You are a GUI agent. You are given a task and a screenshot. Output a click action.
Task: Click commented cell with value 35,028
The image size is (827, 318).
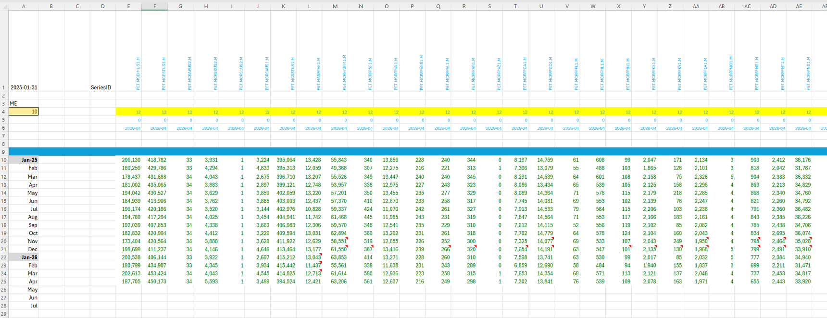[x=799, y=241]
